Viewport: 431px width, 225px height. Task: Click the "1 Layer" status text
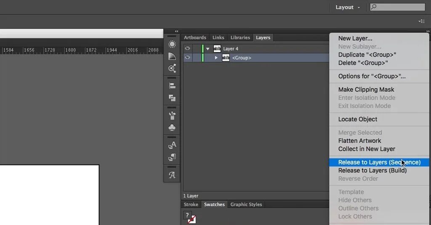click(191, 196)
